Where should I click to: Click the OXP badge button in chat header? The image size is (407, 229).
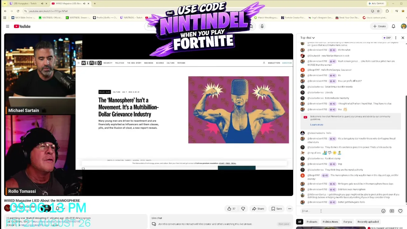[x=387, y=38]
